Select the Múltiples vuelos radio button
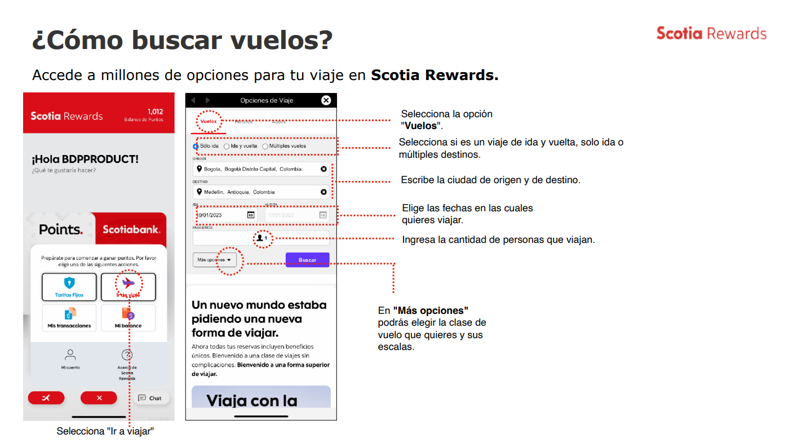 click(x=265, y=146)
